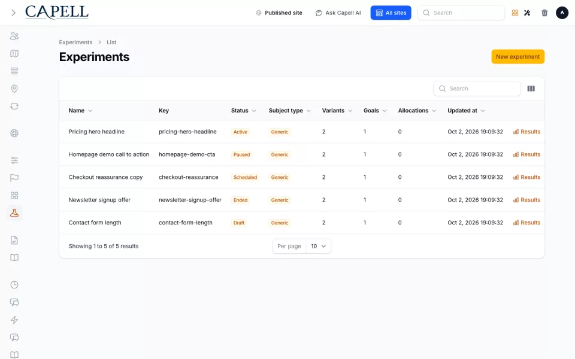Sort by the Allocations column
575x359 pixels.
[417, 111]
